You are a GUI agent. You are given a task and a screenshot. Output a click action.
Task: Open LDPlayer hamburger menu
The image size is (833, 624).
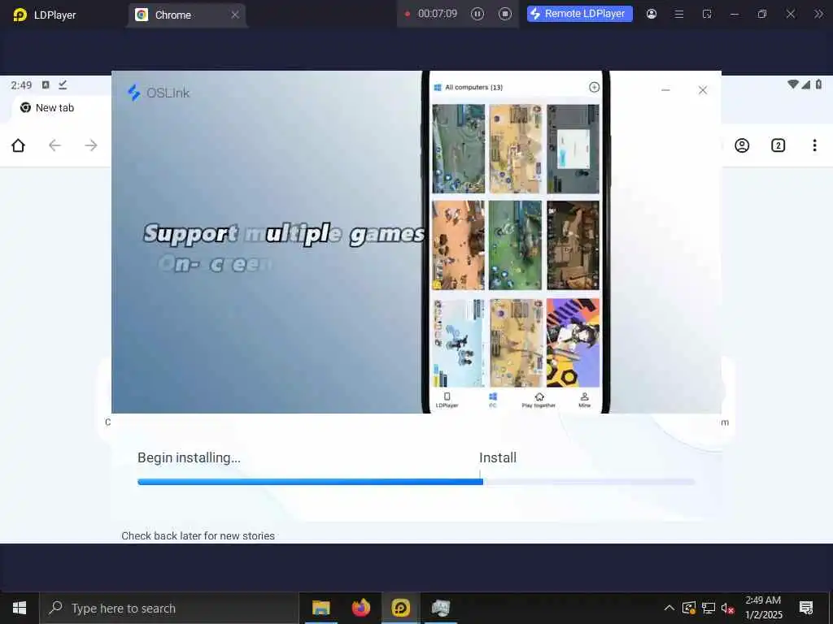[x=679, y=15]
